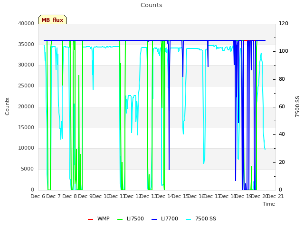304x228 pixels.
Task: Click the Dec 14 date tick
Action: [164, 196]
